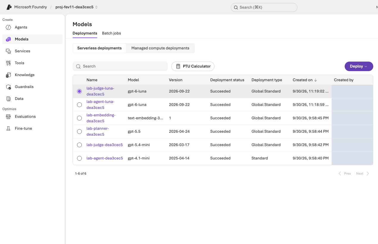378x244 pixels.
Task: Click the Guardrails shield icon
Action: pyautogui.click(x=8, y=87)
